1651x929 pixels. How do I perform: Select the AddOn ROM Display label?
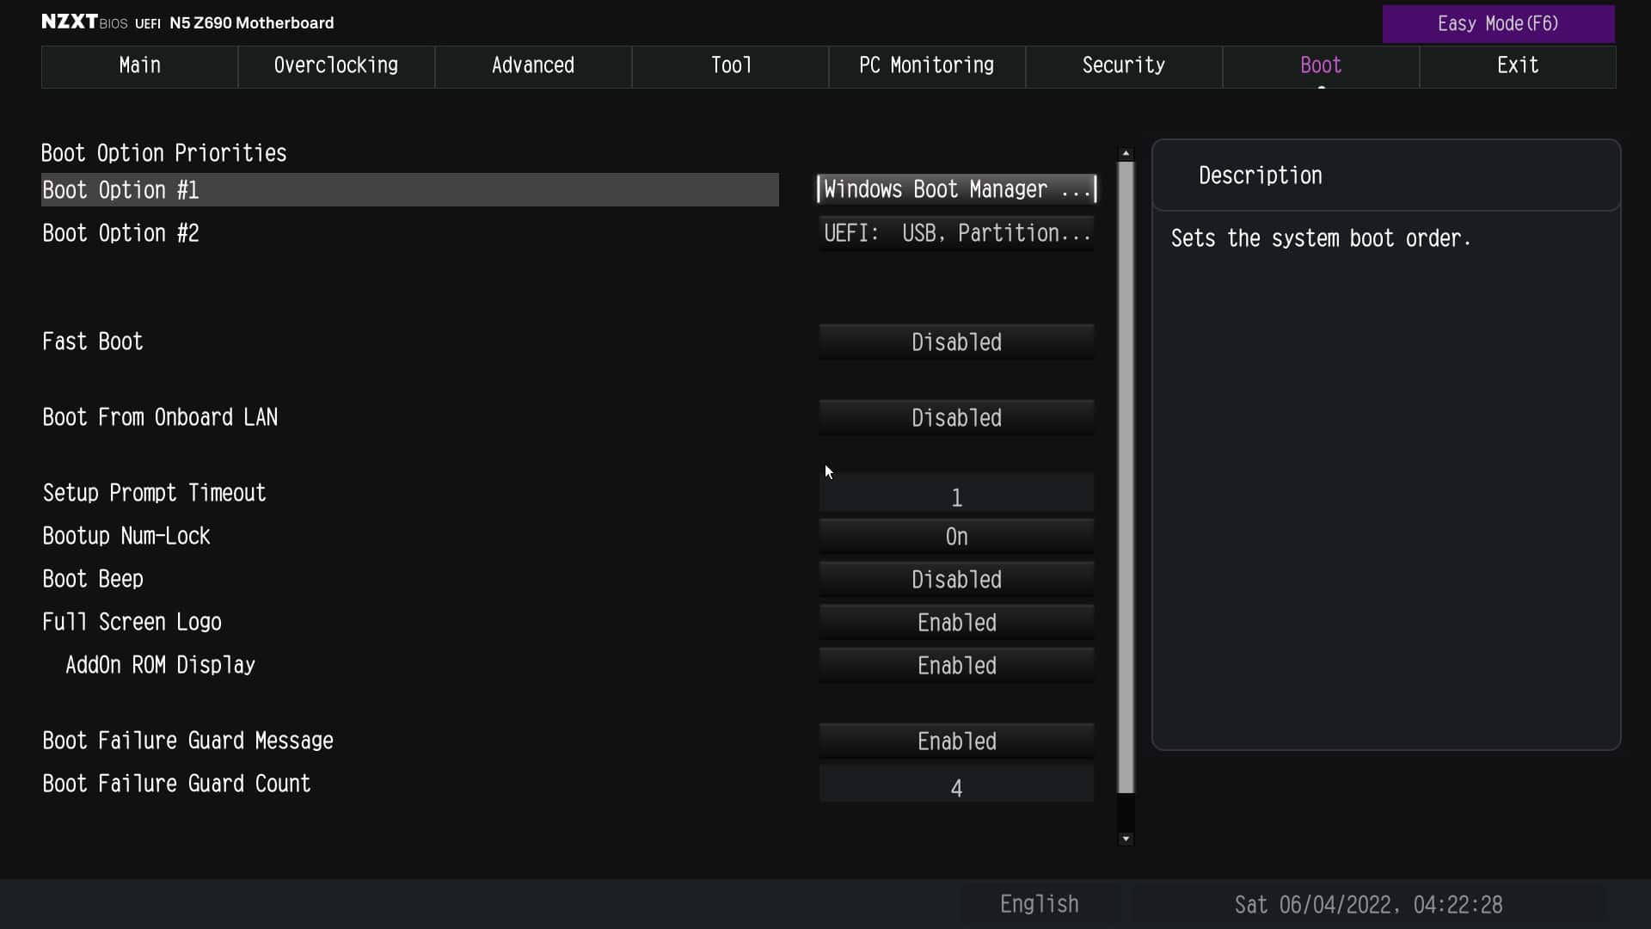pos(160,665)
